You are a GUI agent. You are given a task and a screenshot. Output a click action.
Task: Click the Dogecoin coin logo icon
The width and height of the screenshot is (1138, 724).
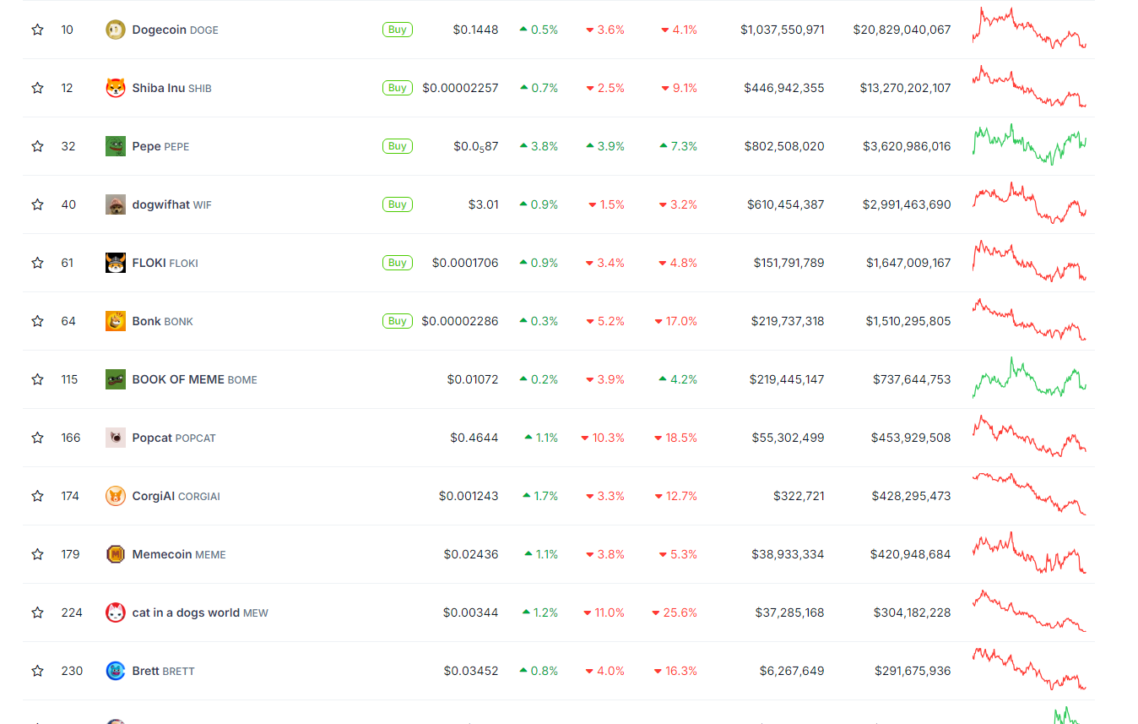pyautogui.click(x=115, y=30)
